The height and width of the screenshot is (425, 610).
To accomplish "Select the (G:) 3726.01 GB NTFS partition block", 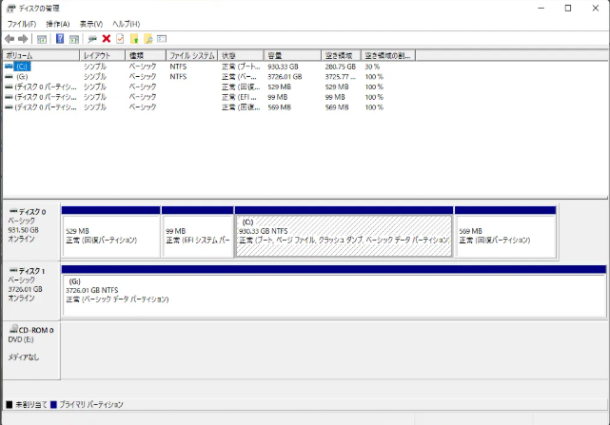I will (334, 291).
